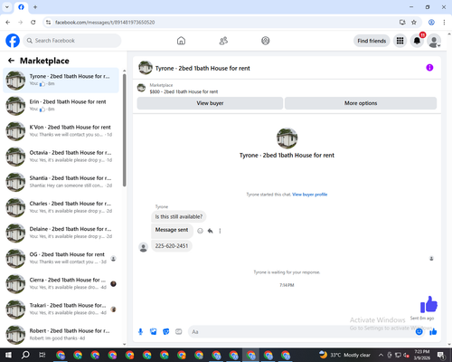
Task: Open Trakari's conversation in the list
Action: 61,310
